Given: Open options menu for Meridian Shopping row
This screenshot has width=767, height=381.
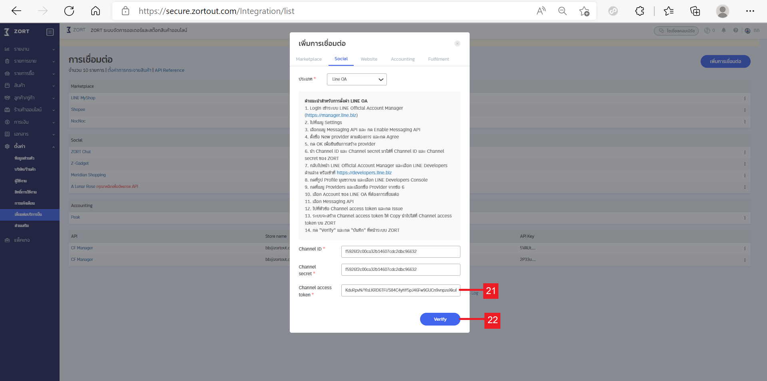Looking at the screenshot, I should pos(745,175).
